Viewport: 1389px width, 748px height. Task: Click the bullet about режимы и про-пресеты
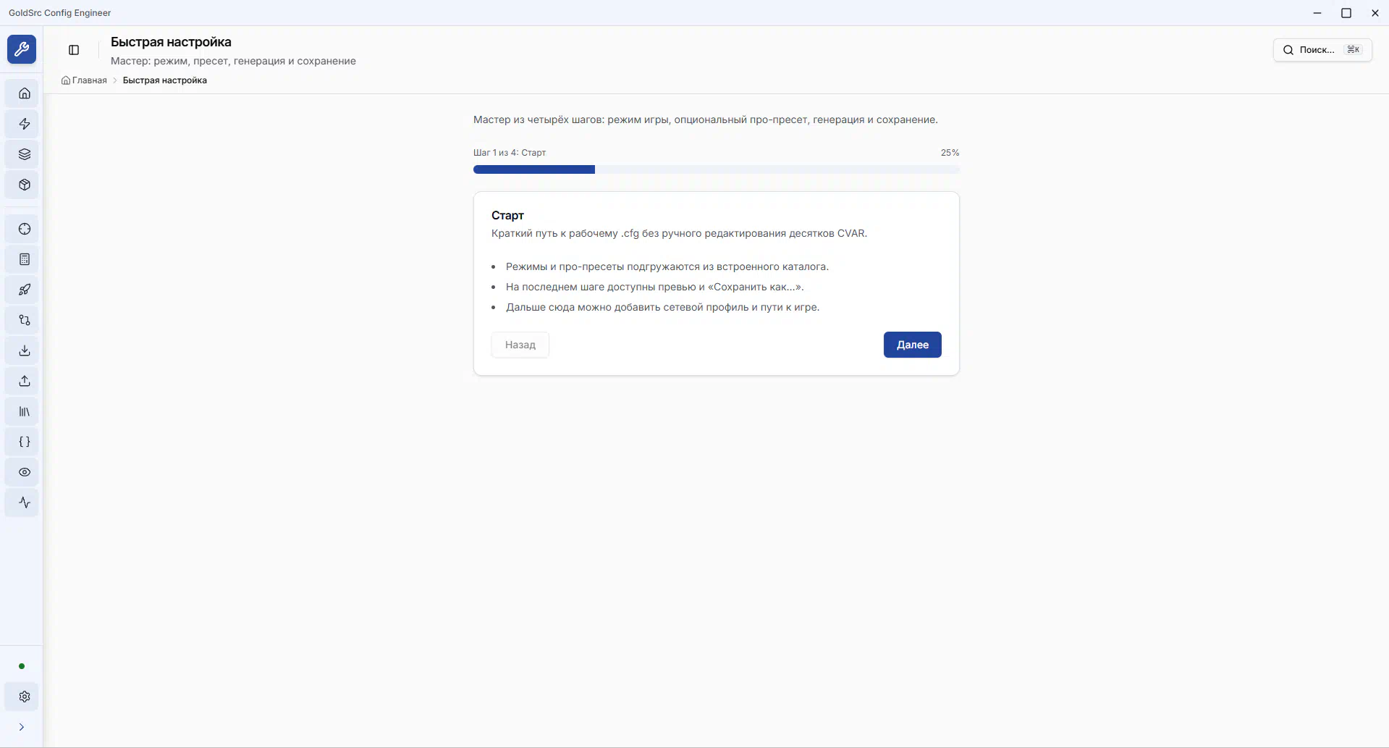[x=667, y=266]
